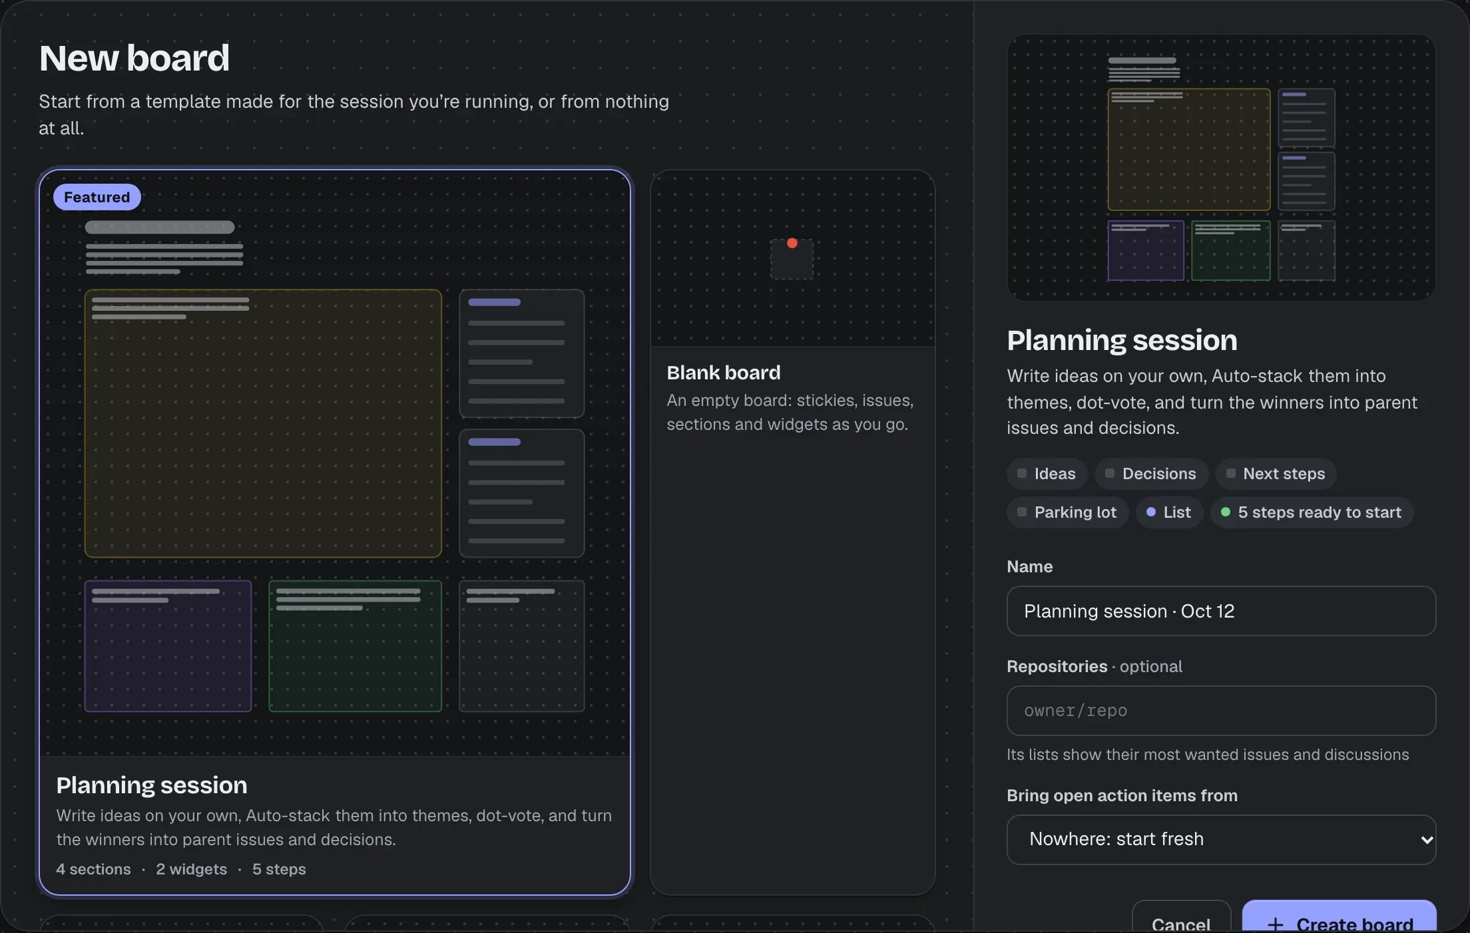Click the 5 steps label on template card
Image resolution: width=1470 pixels, height=933 pixels.
[x=279, y=869]
